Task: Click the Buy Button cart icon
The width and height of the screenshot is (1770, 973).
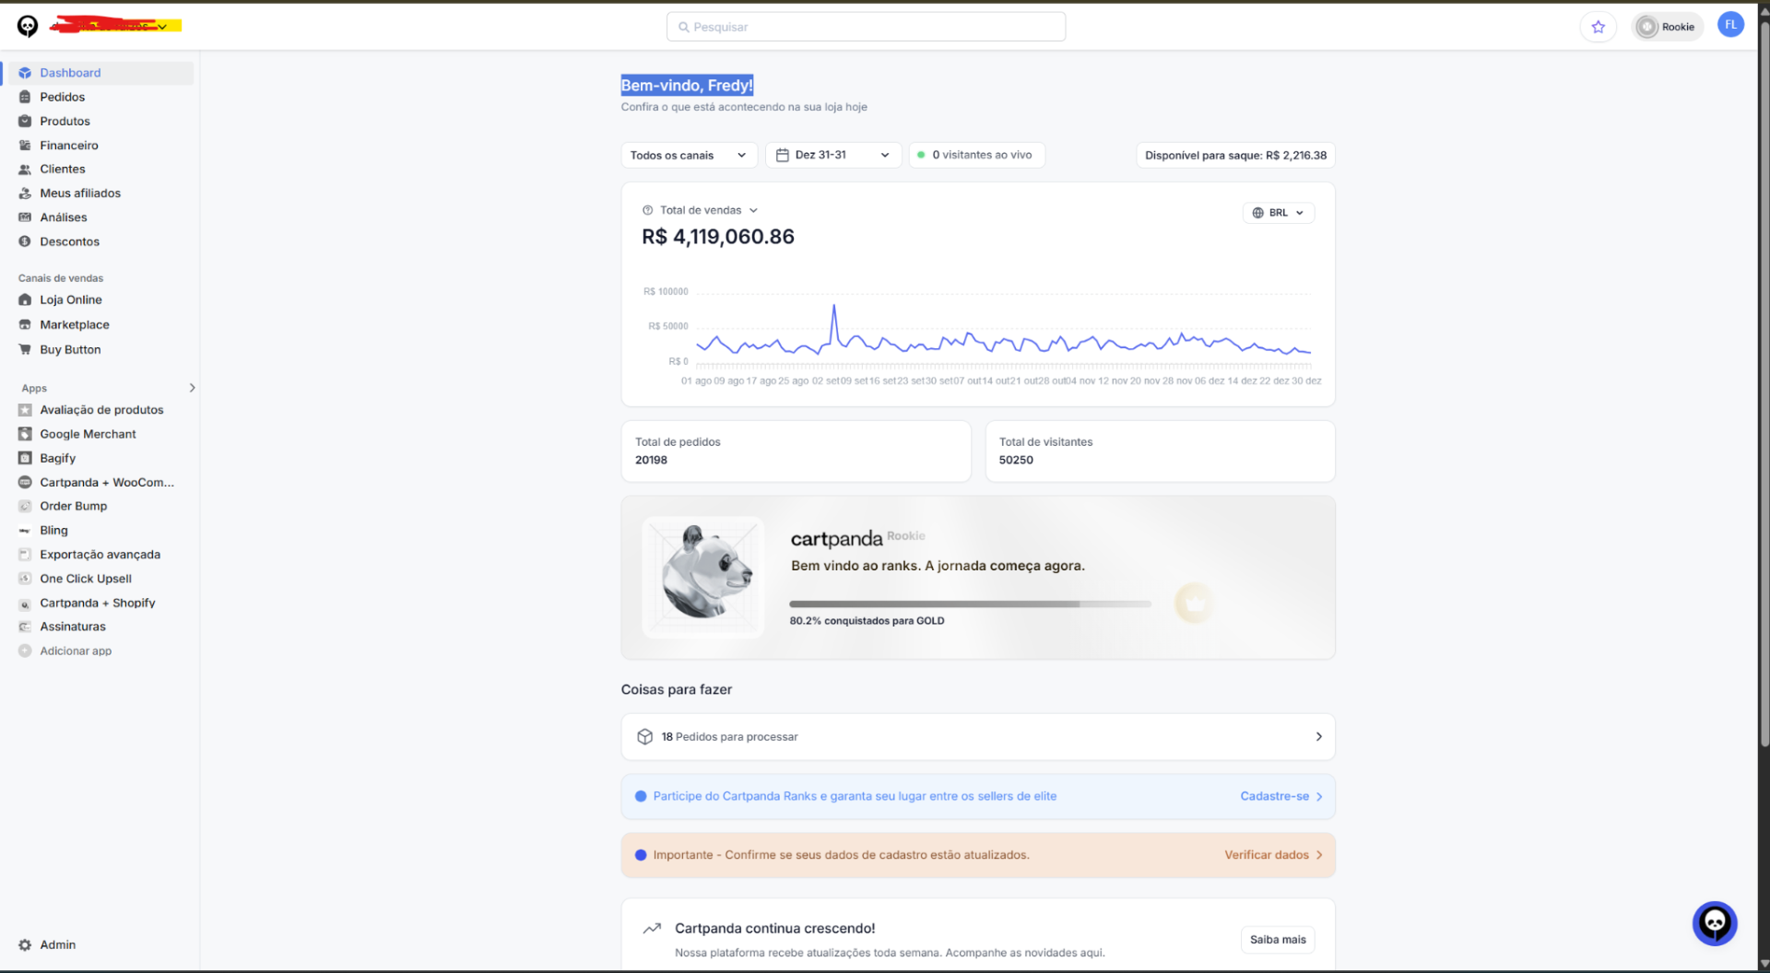Action: coord(25,349)
